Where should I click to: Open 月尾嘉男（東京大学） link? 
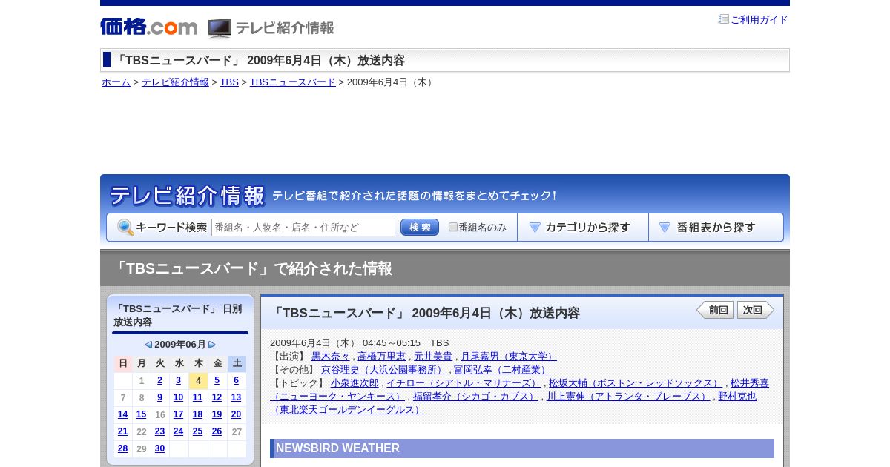point(509,357)
